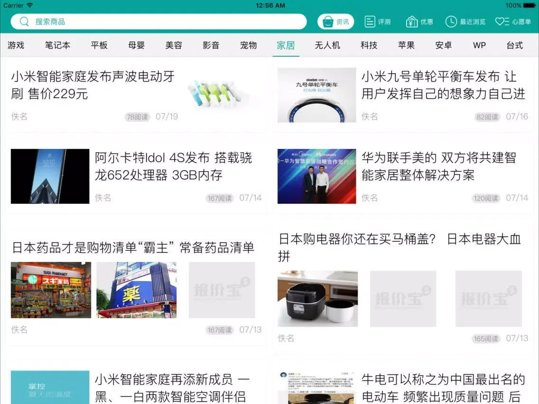Open the rice cooker photo
The image size is (539, 404).
317,299
